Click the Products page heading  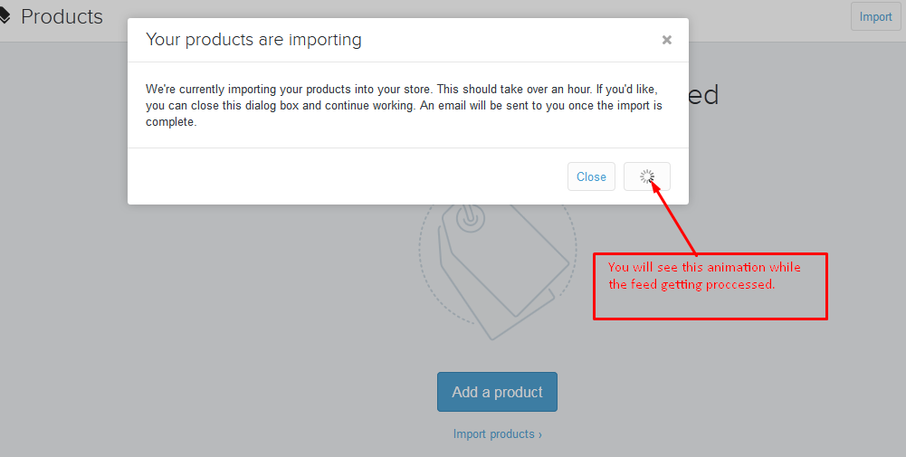click(62, 17)
